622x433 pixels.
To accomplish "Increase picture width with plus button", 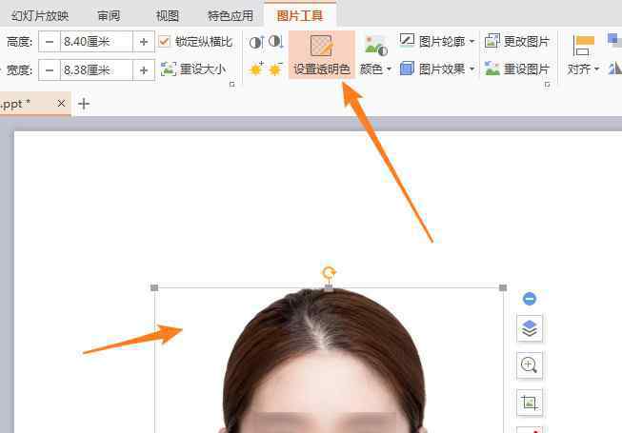I will tap(144, 70).
